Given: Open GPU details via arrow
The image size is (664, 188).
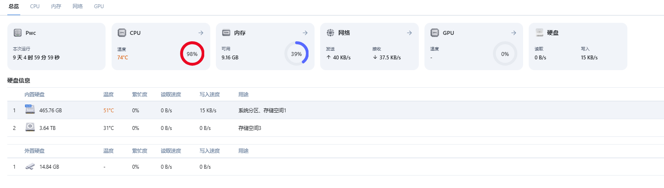Looking at the screenshot, I should 514,33.
